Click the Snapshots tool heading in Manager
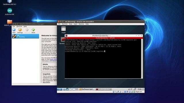184x103 pixels. (47, 74)
